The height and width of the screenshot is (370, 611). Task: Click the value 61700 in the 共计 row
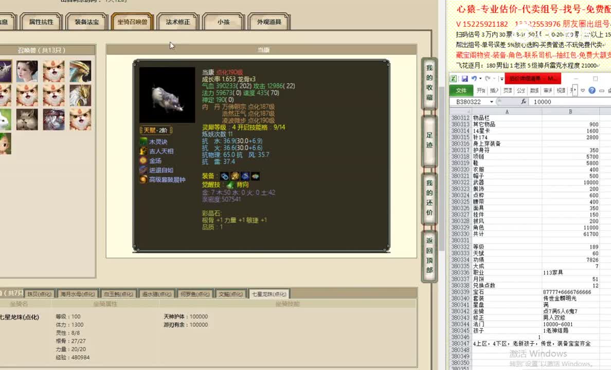tap(590, 234)
